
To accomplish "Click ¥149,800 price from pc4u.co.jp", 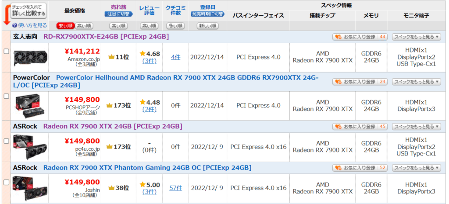I will click(82, 141).
